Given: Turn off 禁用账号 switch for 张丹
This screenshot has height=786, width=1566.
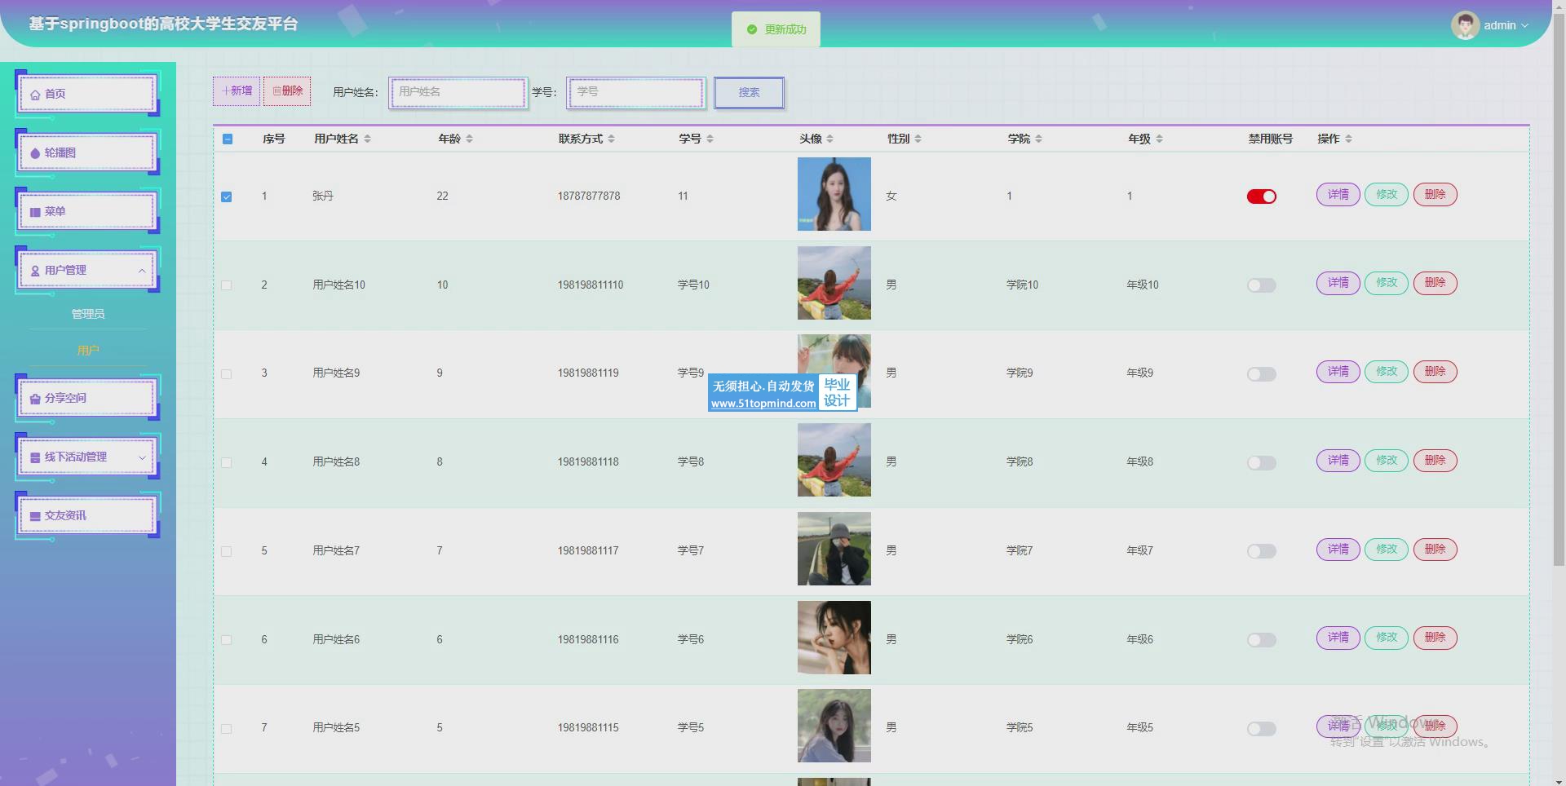Looking at the screenshot, I should tap(1261, 196).
